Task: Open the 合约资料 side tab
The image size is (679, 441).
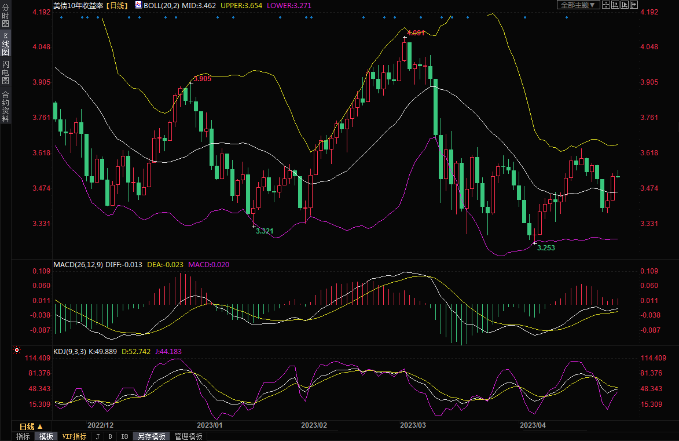Action: coord(5,106)
